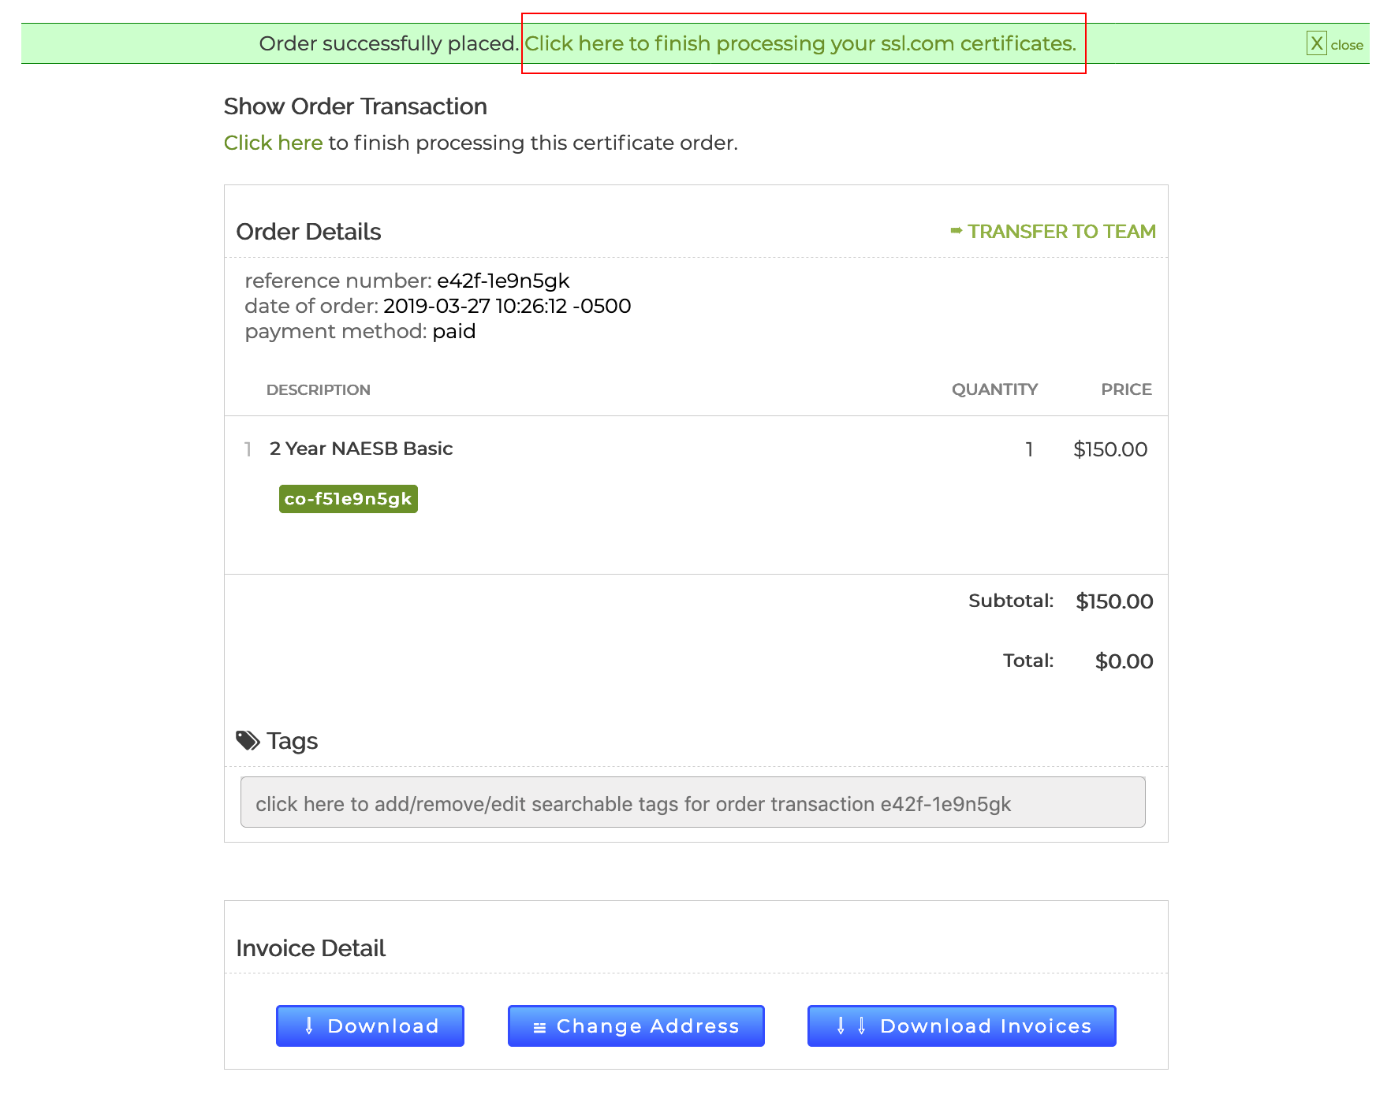Click the 'Click here' link under Show Order Transaction
Viewport: 1391px width, 1113px height.
(x=273, y=143)
